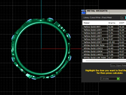Click the 6.38 grams value
Image resolution: width=126 pixels, height=95 pixels.
111,27
